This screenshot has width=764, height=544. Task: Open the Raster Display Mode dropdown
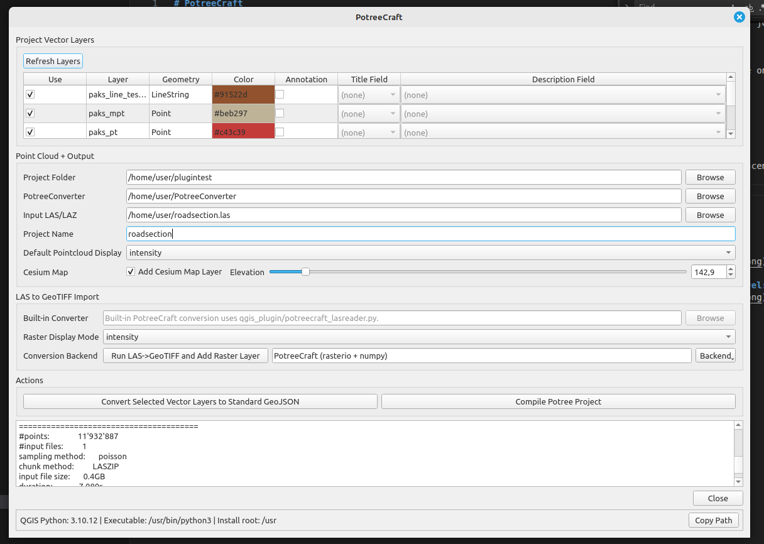tap(419, 337)
